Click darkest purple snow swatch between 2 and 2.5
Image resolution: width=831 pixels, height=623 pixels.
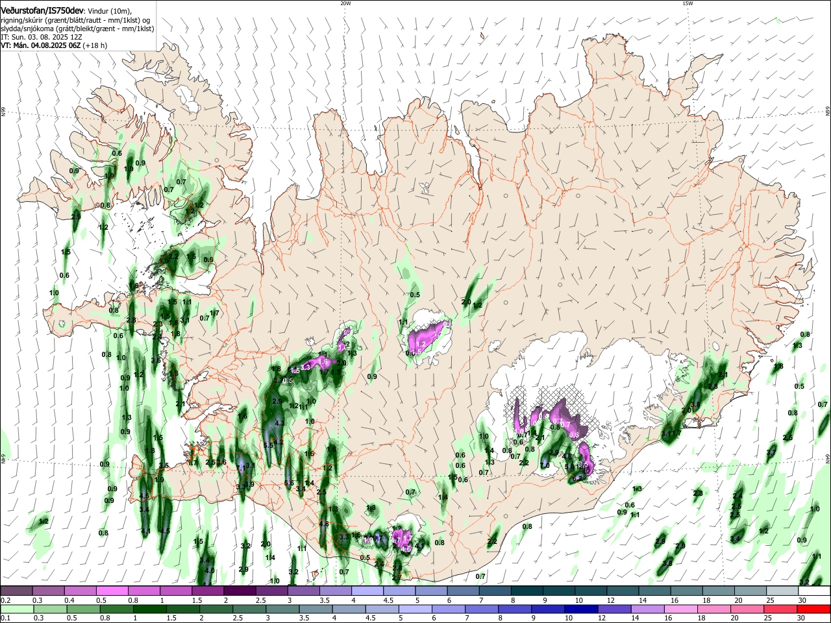click(240, 591)
